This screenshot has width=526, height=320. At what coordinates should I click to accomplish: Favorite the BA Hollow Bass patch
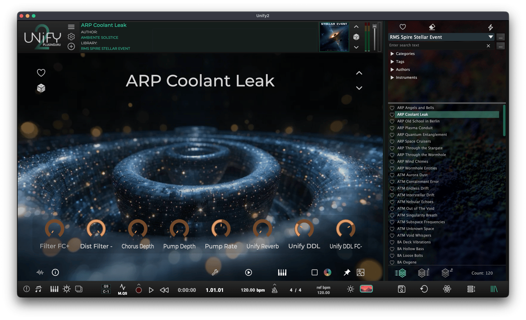(392, 249)
